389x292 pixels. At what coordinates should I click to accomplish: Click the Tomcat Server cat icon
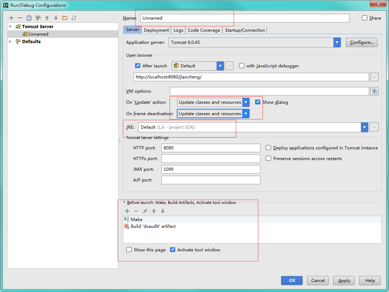click(18, 27)
